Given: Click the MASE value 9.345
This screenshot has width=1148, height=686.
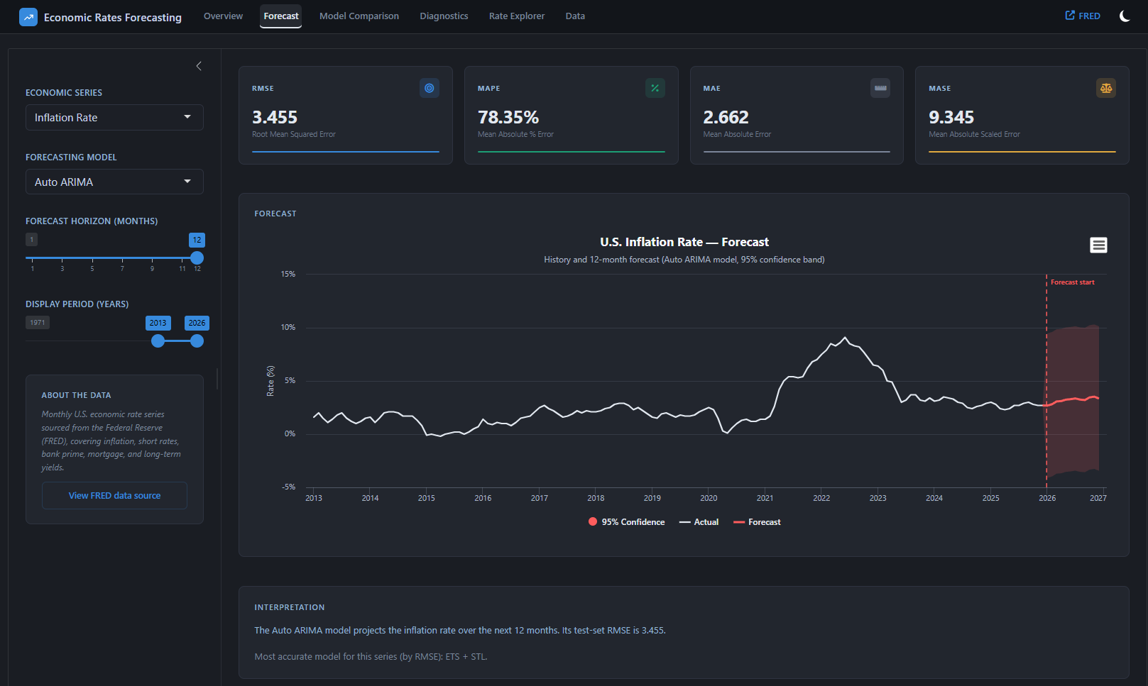Looking at the screenshot, I should [x=951, y=117].
